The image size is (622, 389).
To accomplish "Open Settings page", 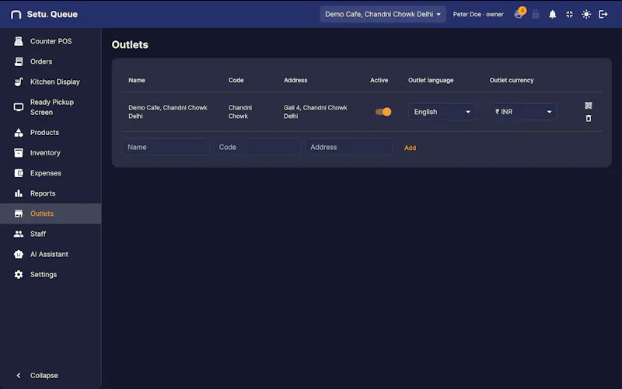I will pos(51,275).
